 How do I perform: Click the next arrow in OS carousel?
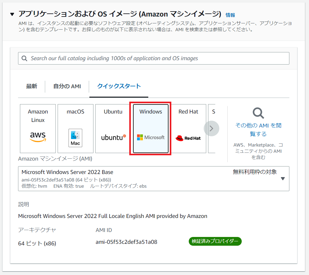pyautogui.click(x=212, y=128)
